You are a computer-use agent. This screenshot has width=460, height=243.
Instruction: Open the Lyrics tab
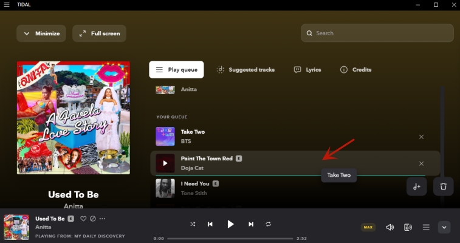[307, 69]
